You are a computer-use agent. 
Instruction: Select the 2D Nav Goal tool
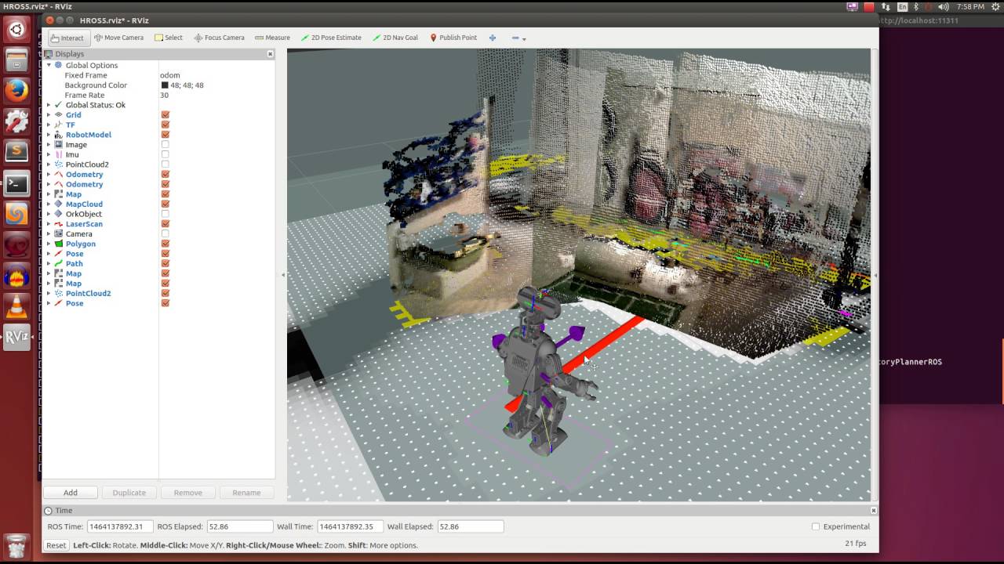click(x=395, y=38)
